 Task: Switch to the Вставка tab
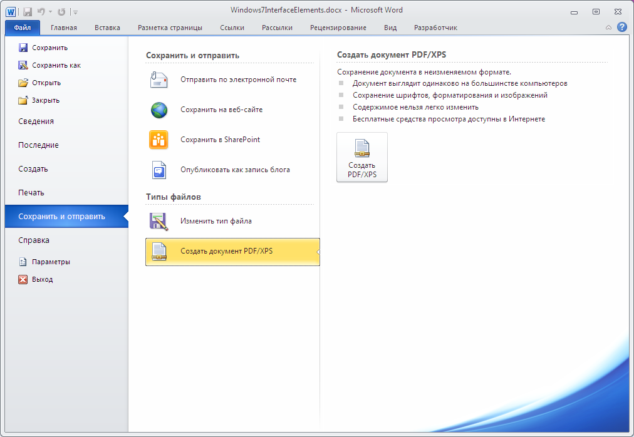pos(107,28)
